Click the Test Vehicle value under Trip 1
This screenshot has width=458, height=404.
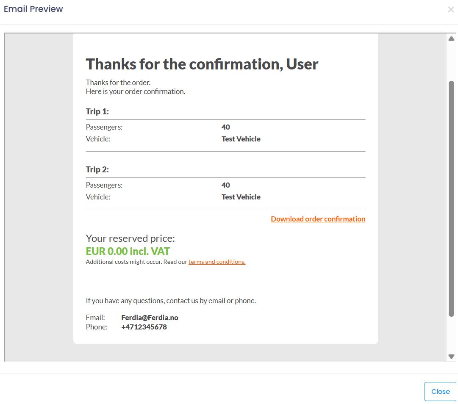point(241,139)
